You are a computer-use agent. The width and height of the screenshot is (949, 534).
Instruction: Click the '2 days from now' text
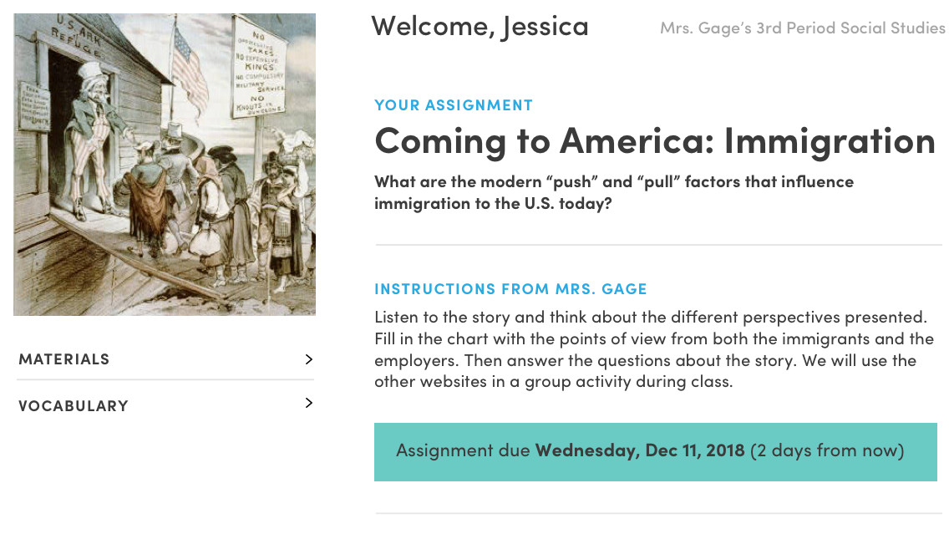827,450
